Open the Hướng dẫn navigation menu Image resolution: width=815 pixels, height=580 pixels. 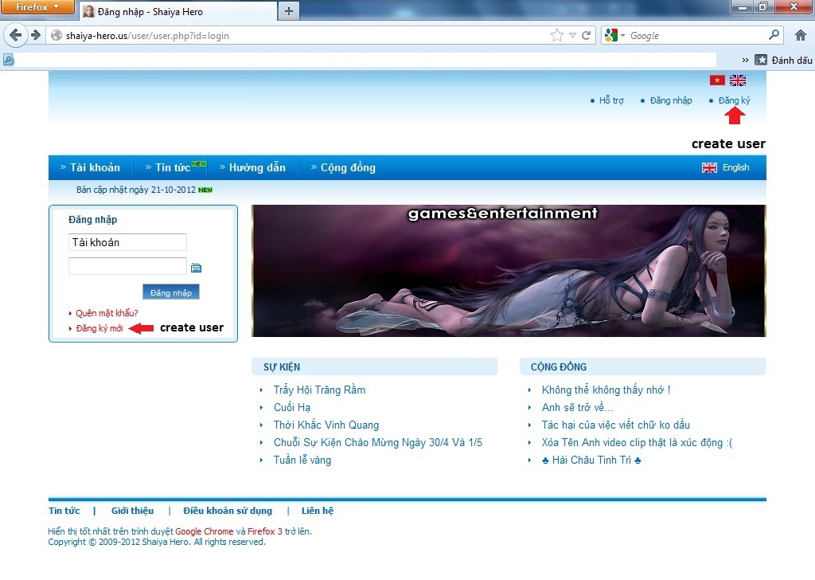pos(257,167)
